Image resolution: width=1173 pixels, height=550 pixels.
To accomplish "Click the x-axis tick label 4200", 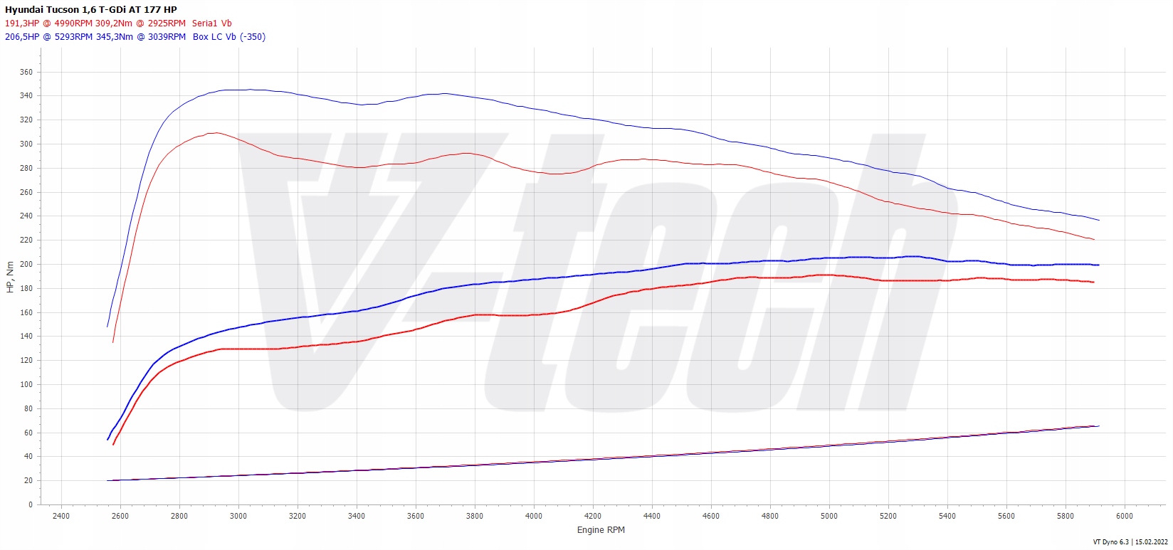I will tap(593, 516).
